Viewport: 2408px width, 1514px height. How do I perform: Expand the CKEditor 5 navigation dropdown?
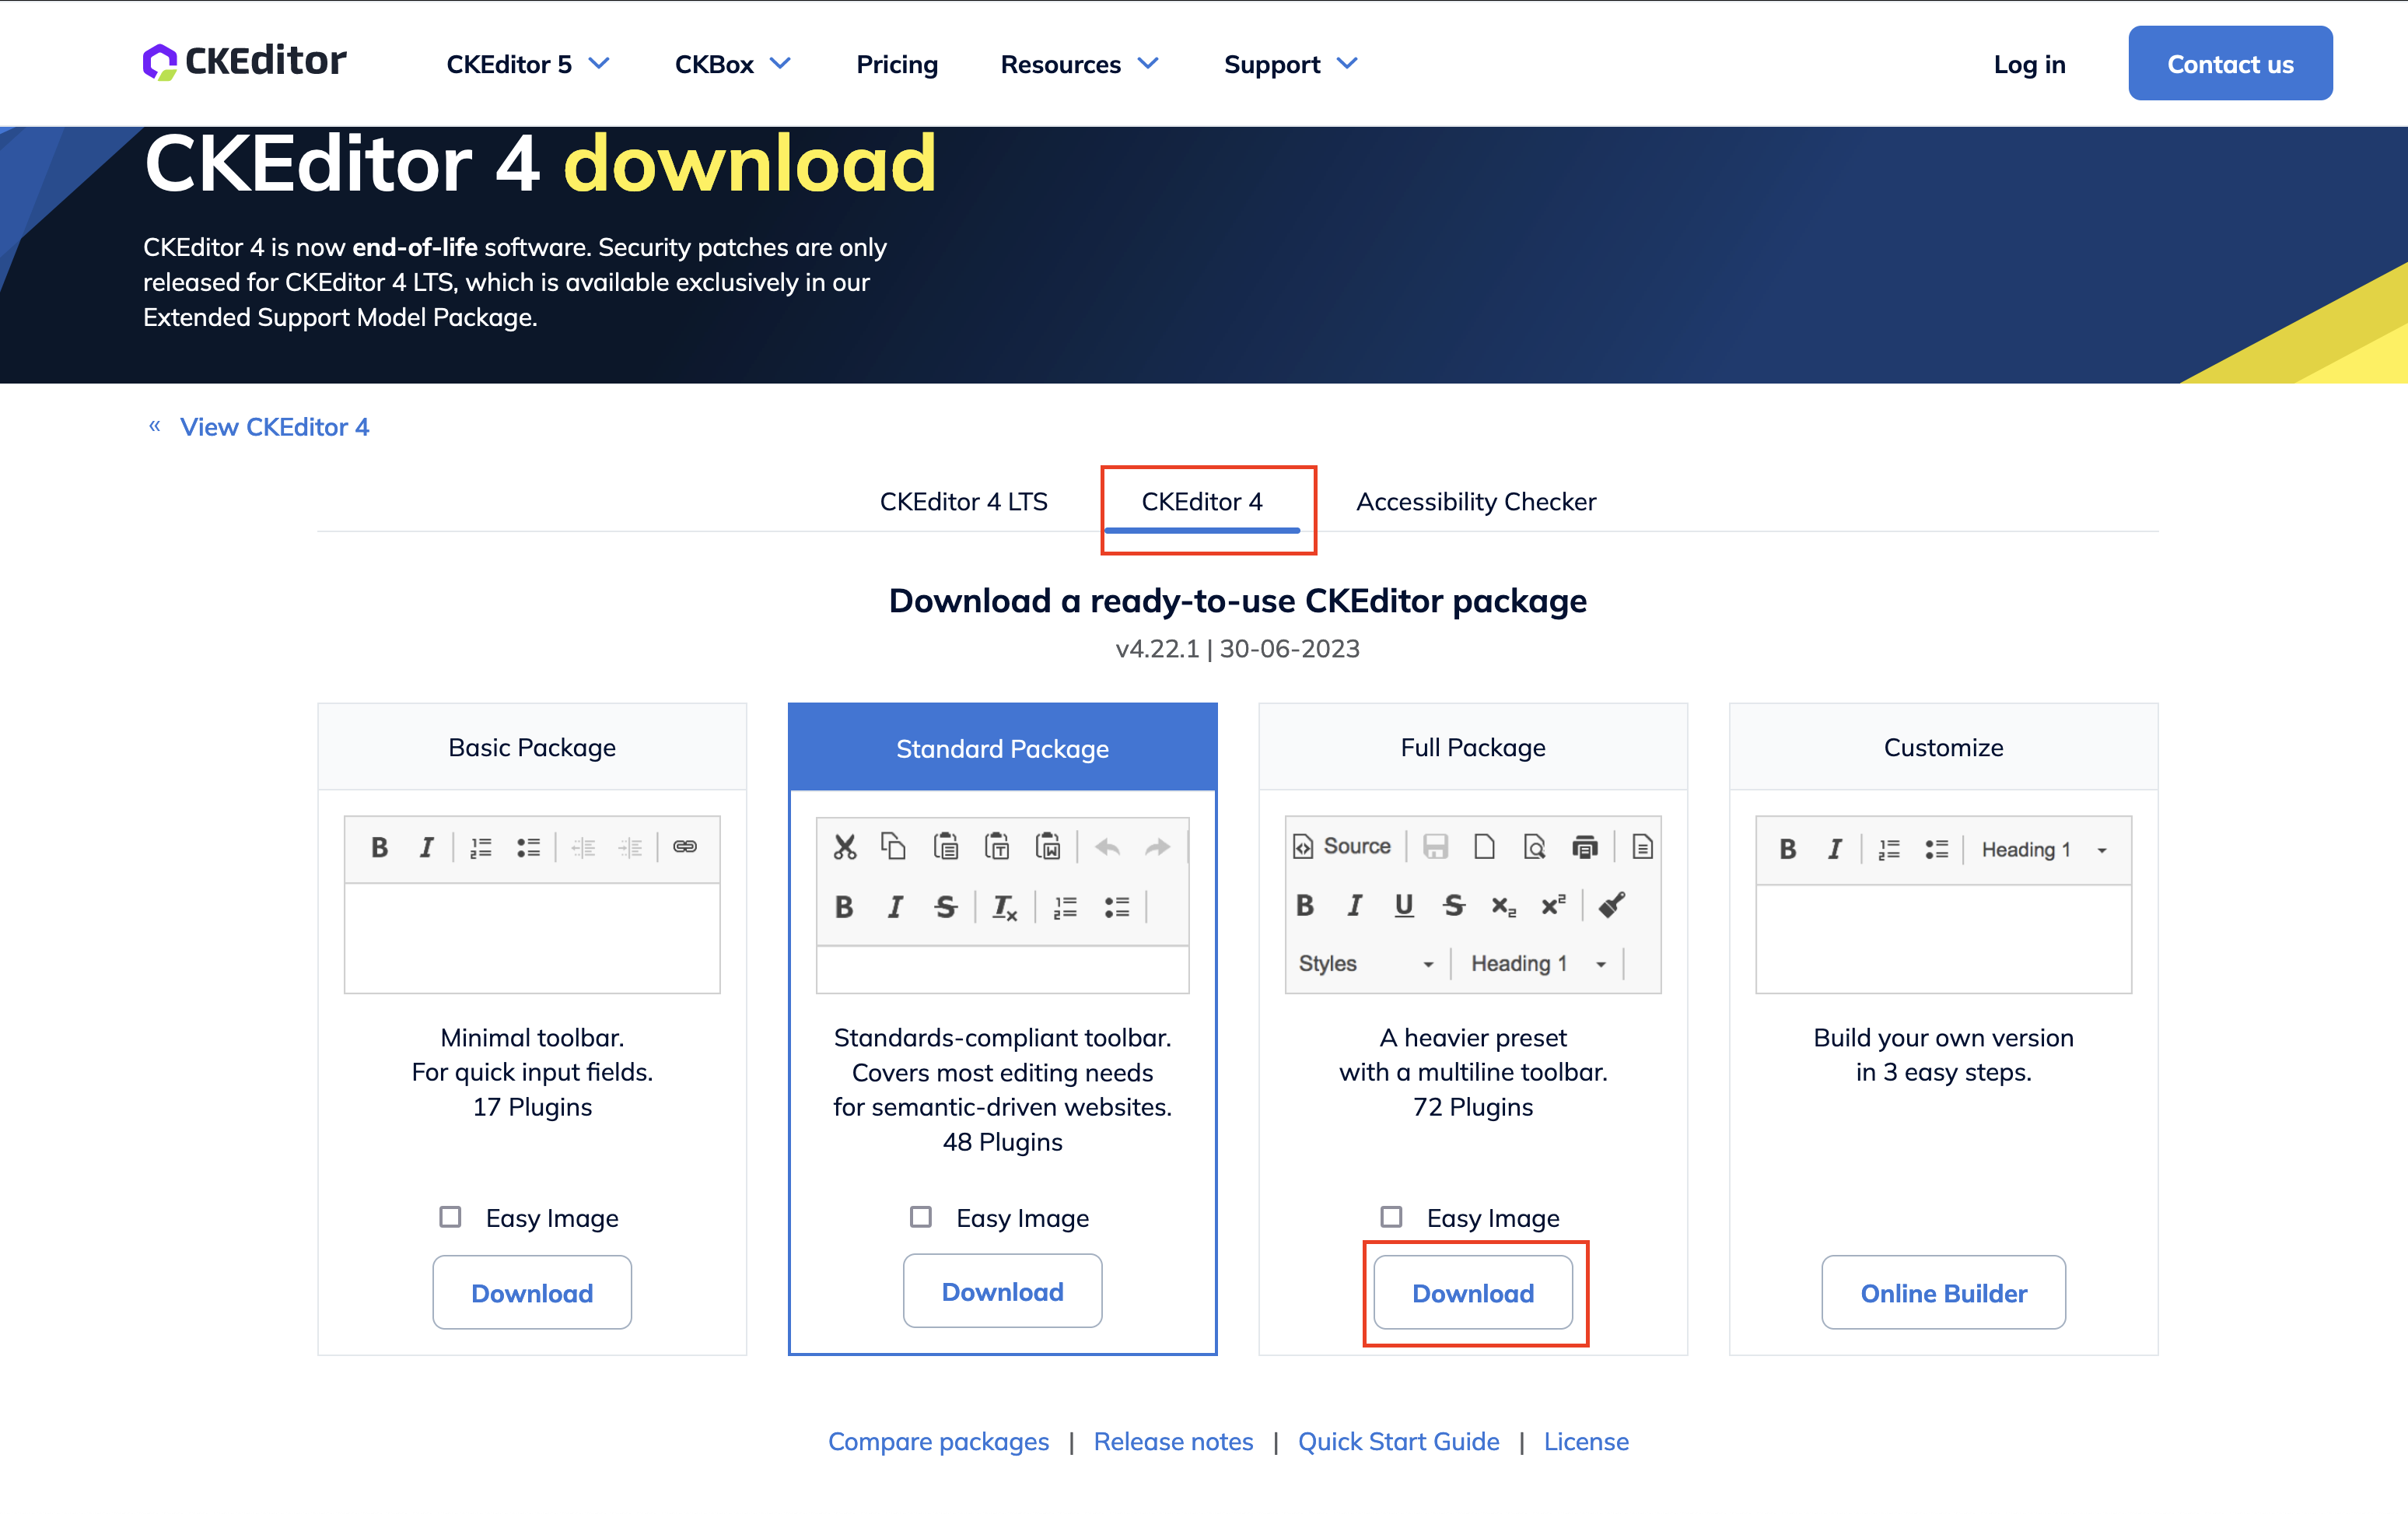527,64
